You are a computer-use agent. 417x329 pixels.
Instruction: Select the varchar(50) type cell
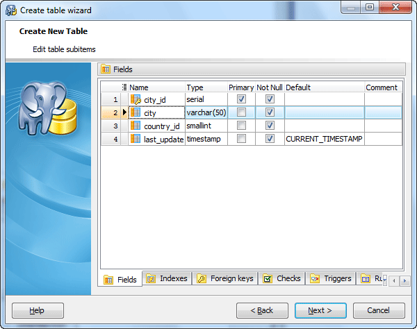point(206,112)
